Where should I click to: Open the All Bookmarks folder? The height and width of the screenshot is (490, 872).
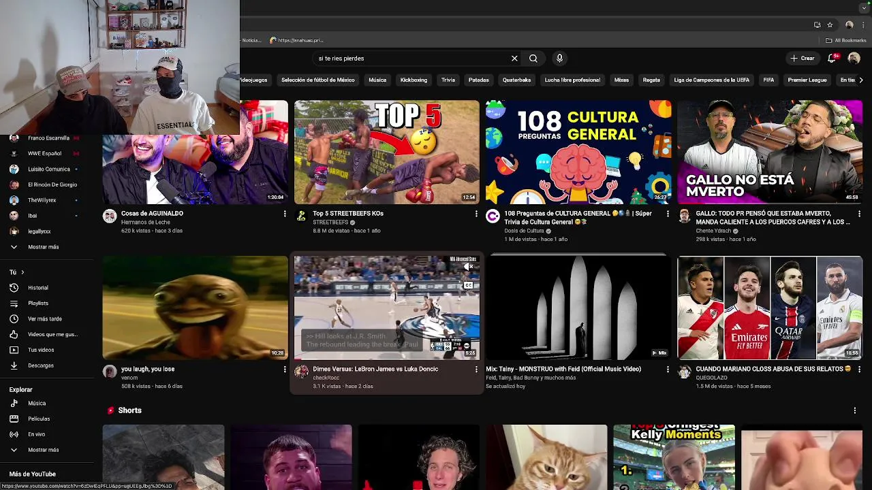(845, 40)
